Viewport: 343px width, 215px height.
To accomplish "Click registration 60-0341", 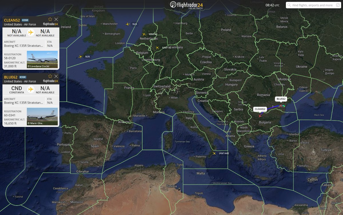I will coord(10,115).
